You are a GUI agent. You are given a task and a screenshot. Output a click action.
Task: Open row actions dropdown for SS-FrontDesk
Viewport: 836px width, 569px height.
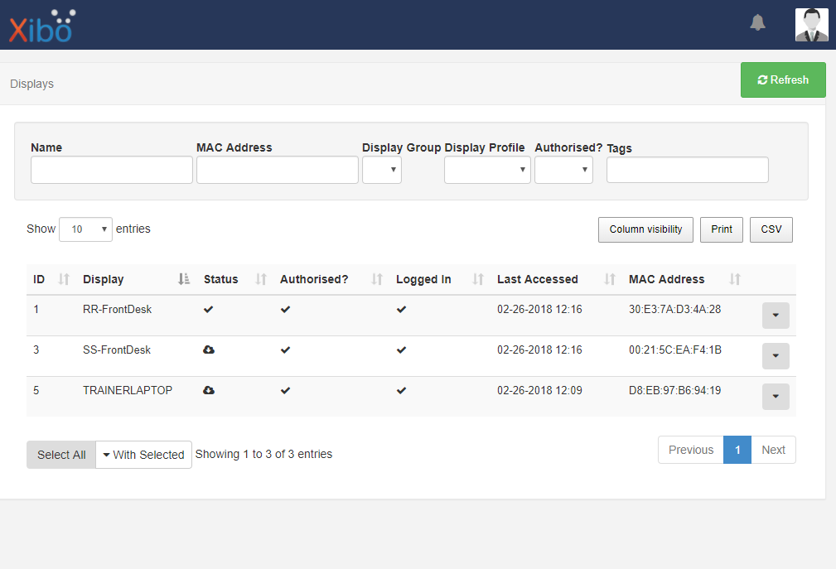[776, 356]
